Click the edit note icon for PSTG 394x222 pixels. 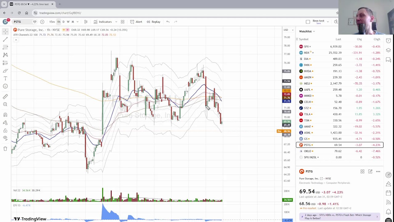click(x=370, y=171)
